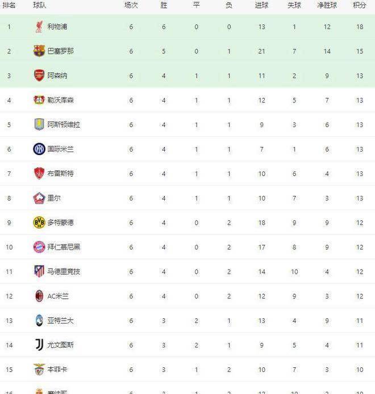Viewport: 375px width, 394px height.
Task: Open the 巴塞罗那 team name
Action: point(61,51)
